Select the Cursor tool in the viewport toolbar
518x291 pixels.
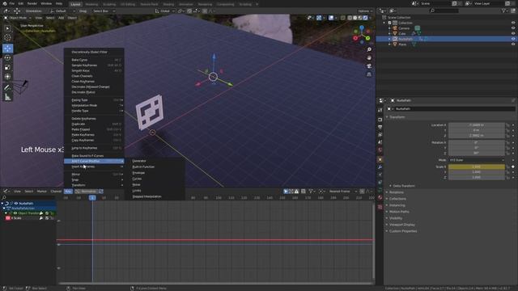pyautogui.click(x=7, y=38)
